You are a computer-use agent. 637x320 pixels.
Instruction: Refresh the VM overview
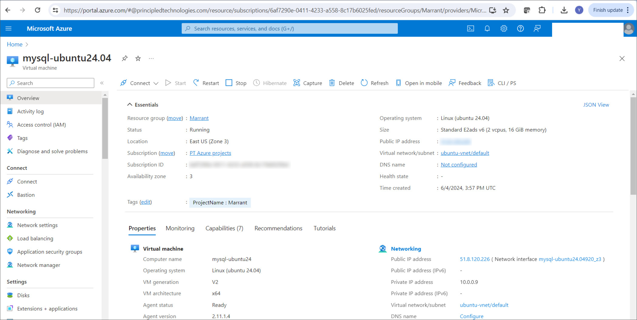click(x=374, y=83)
